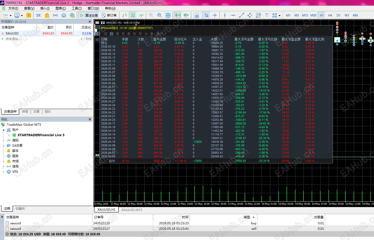Open 账户 account view in MTDriver panel
Screen dimensions: 374x240
(x=159, y=34)
